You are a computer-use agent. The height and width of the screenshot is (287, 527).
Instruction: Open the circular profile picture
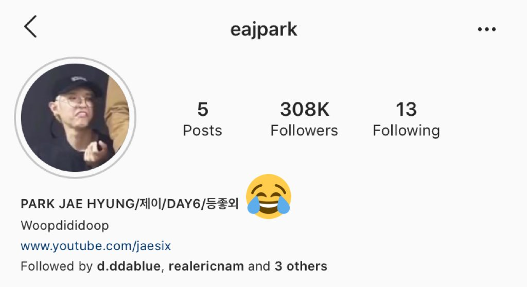(x=75, y=118)
